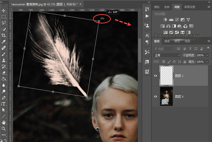This screenshot has height=142, width=212.
Task: Add a Black & White adjustment
Action: (x=174, y=26)
